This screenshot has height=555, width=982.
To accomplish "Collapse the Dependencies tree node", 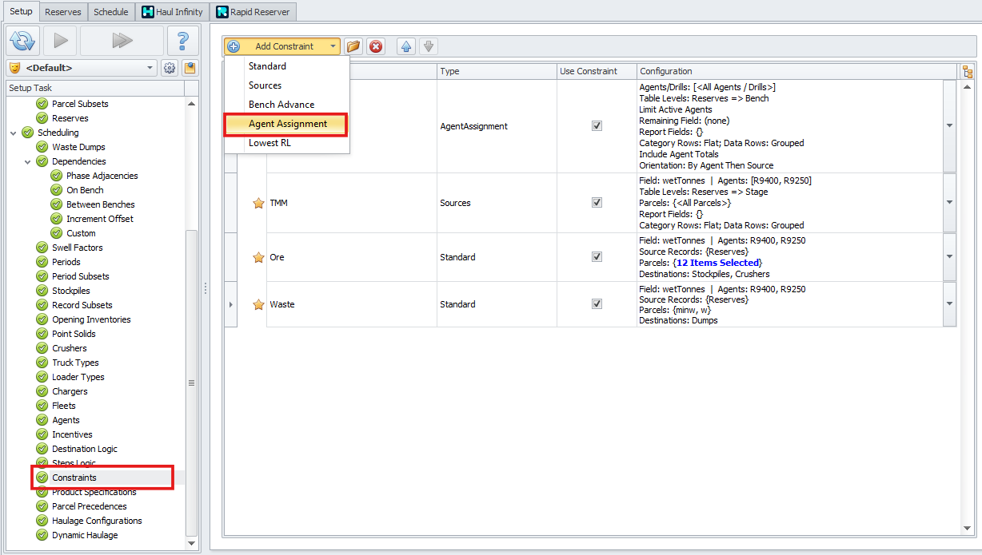I will (28, 161).
